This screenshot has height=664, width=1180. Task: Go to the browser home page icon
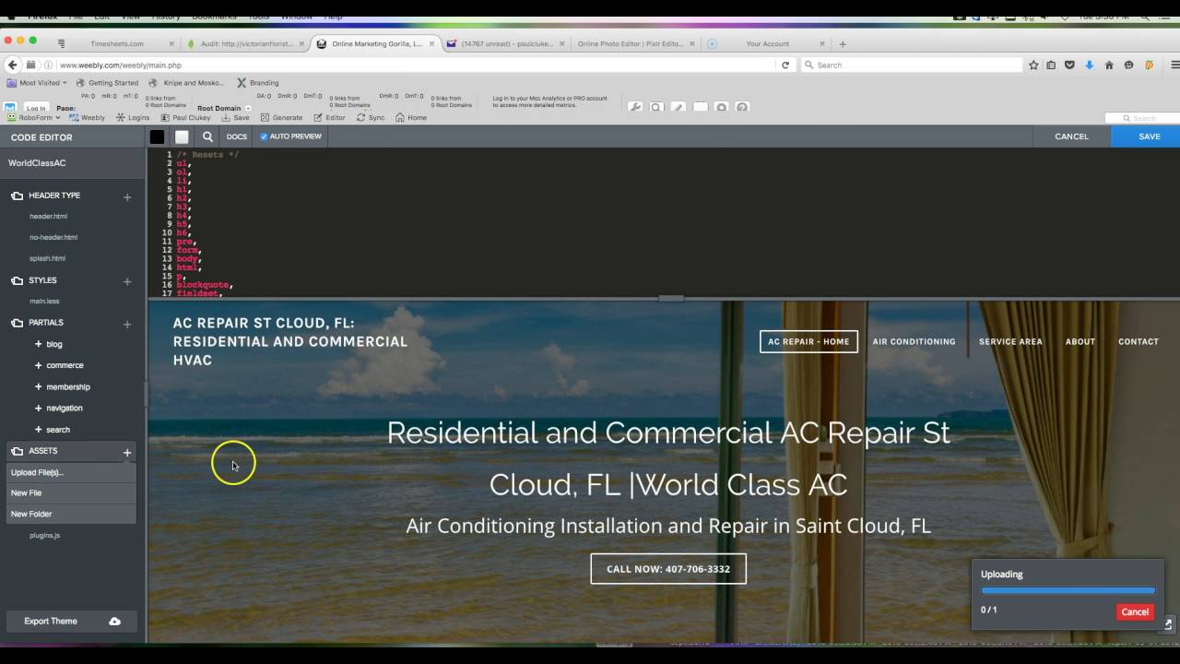tap(1109, 65)
